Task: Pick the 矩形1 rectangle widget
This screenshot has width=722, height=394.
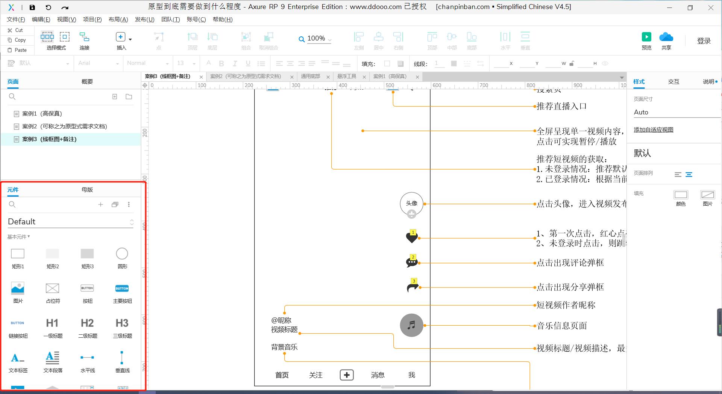Action: click(18, 258)
